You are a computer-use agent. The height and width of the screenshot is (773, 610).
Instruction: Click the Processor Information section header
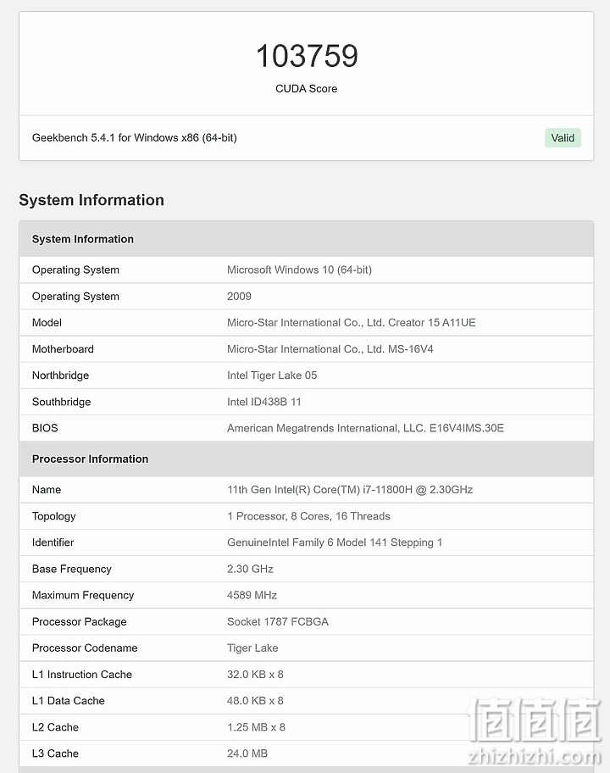(x=307, y=459)
